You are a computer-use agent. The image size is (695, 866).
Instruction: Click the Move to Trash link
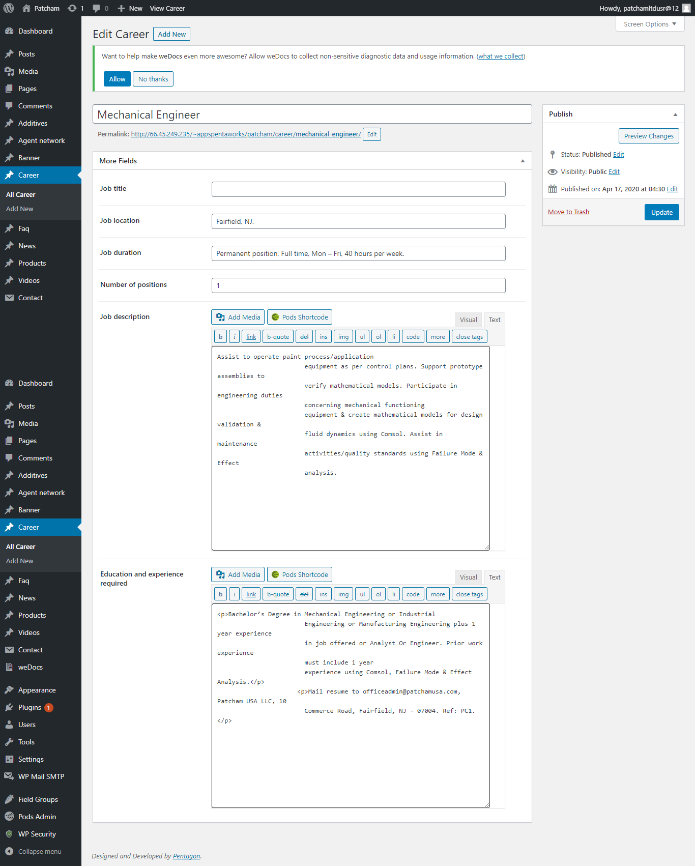point(568,212)
